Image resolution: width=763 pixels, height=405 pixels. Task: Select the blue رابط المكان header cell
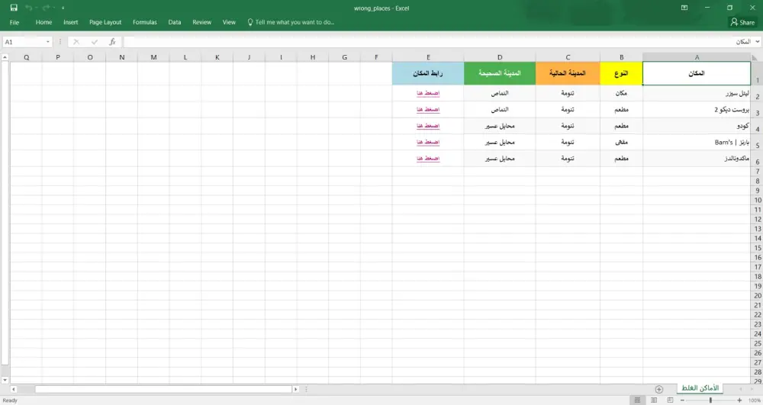click(428, 73)
